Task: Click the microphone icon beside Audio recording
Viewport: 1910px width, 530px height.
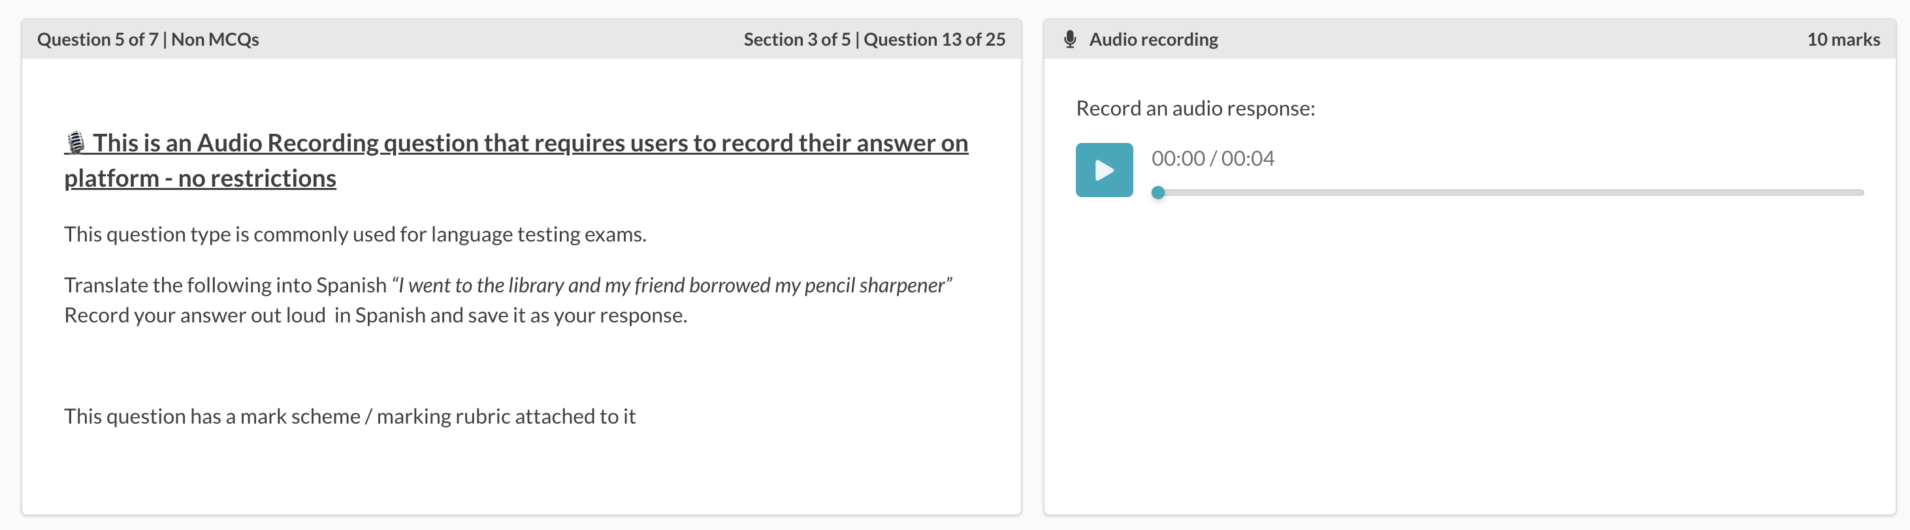Action: [1069, 39]
